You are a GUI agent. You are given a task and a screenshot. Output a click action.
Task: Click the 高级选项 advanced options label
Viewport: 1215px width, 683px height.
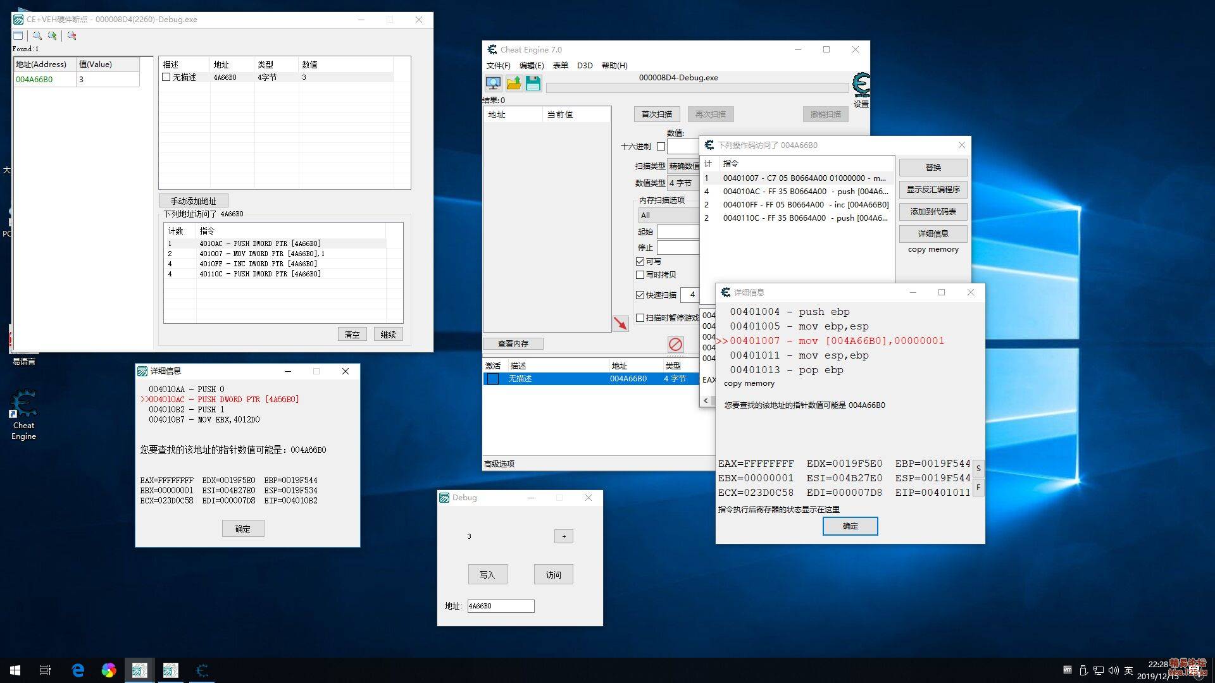tap(499, 464)
